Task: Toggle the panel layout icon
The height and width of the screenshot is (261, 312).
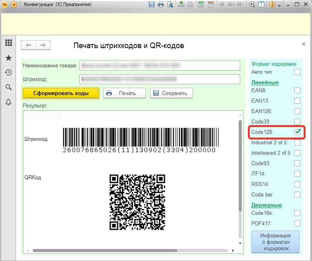Action: click(261, 4)
